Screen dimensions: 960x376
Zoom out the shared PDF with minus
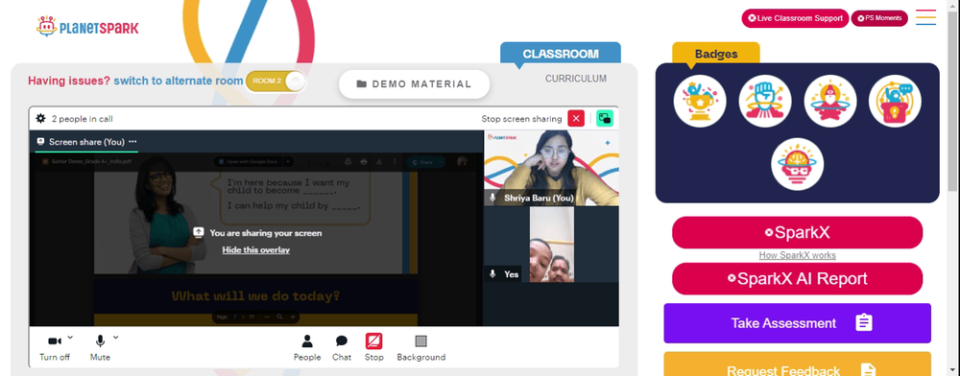point(267,317)
